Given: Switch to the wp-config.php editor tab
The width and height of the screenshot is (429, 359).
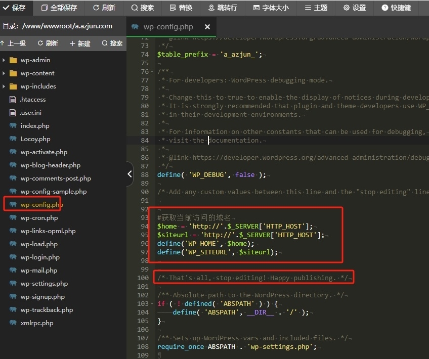Looking at the screenshot, I should [x=168, y=27].
